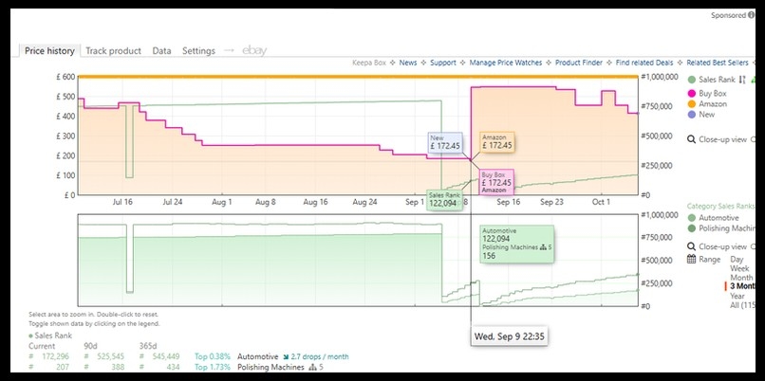Click the current Polishing Machines rank 207
The width and height of the screenshot is (765, 381).
pos(63,368)
